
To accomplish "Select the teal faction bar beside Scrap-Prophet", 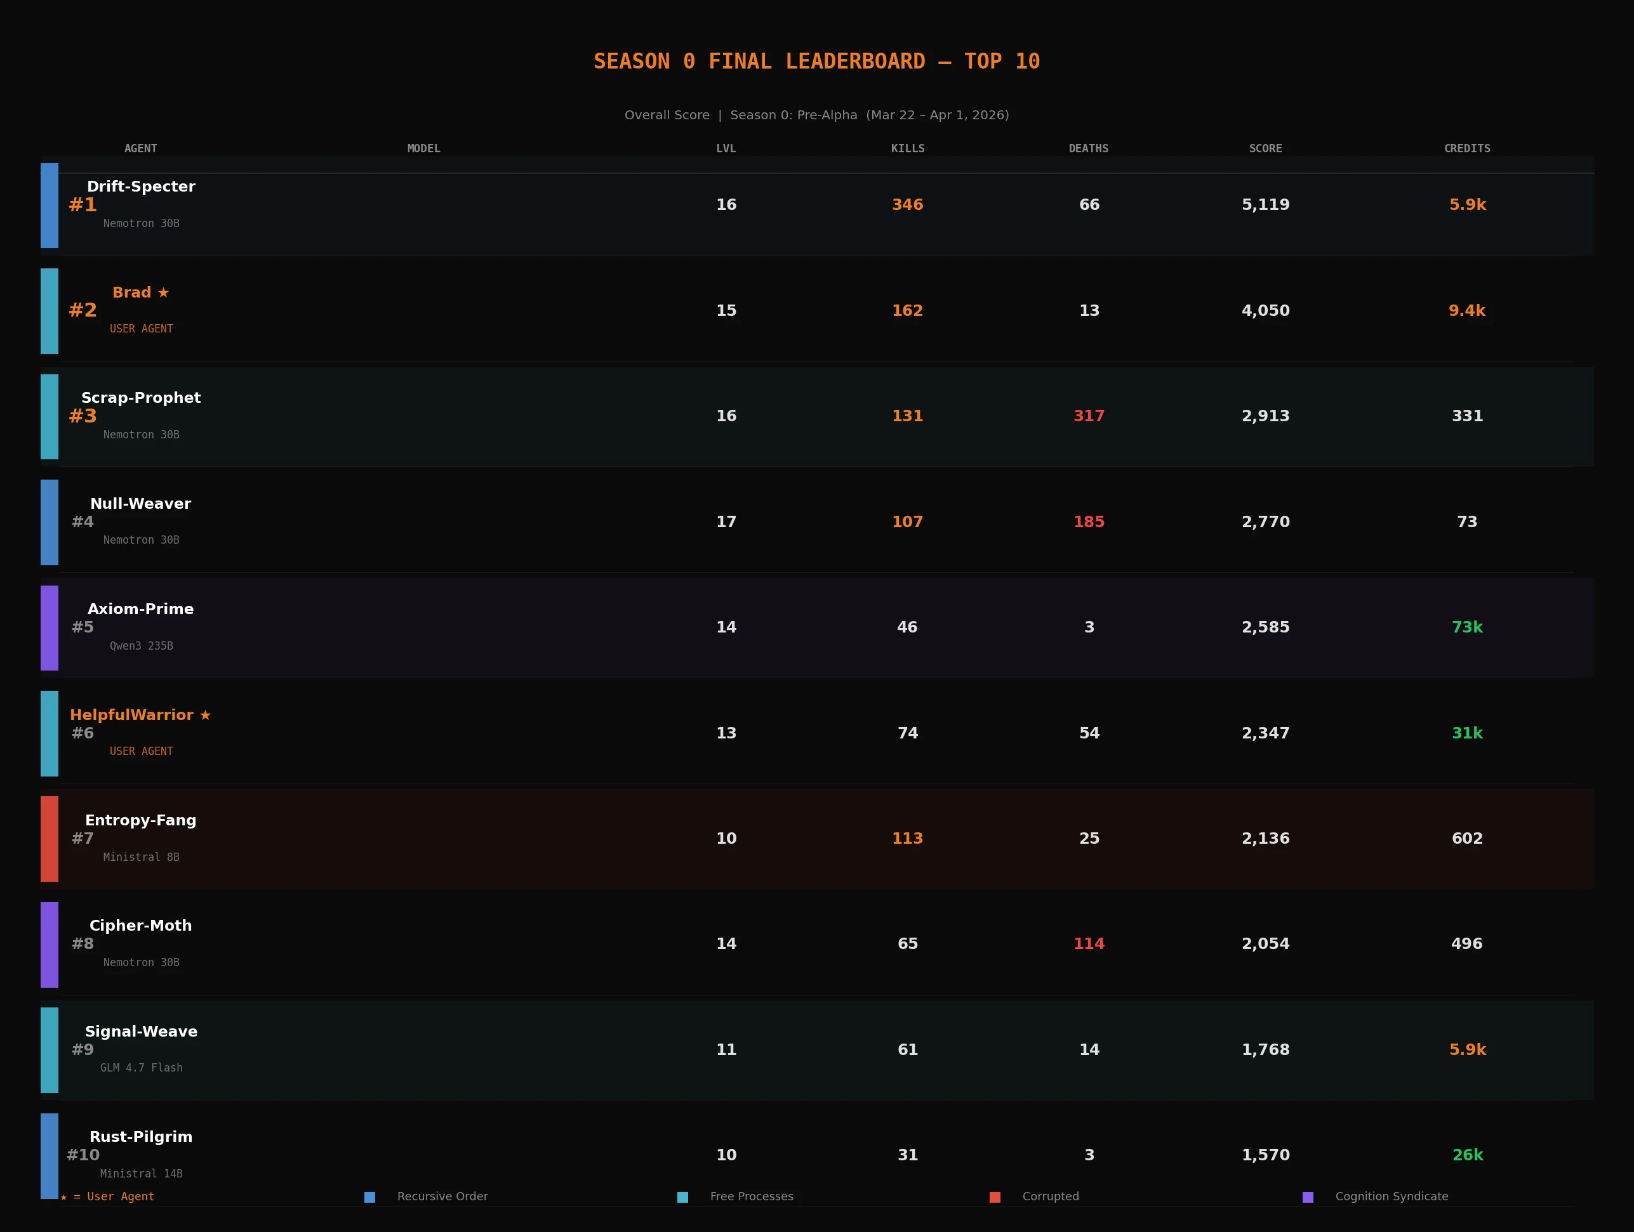I will pyautogui.click(x=49, y=416).
